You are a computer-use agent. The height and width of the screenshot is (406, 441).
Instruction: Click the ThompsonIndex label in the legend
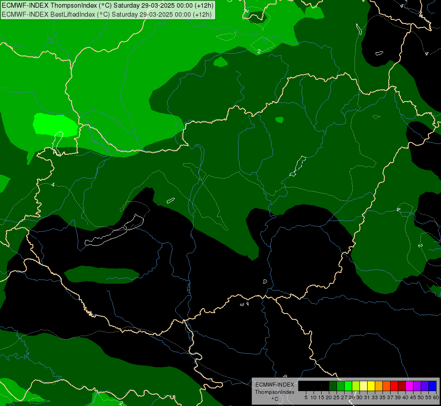274,392
